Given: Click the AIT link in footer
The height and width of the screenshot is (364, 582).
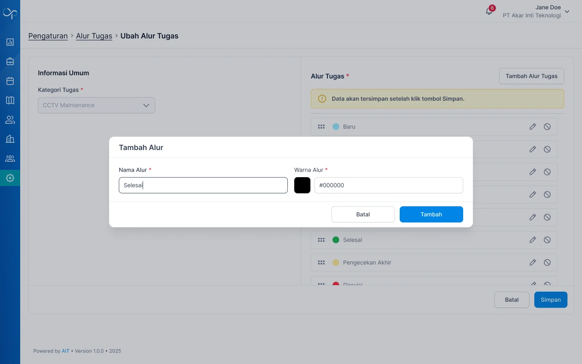Looking at the screenshot, I should pos(65,351).
